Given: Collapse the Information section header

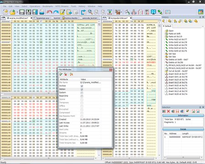Looking at the screenshot, I should coord(183,116).
